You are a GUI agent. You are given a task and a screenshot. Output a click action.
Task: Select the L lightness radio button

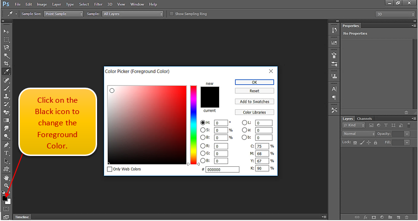[245, 123]
